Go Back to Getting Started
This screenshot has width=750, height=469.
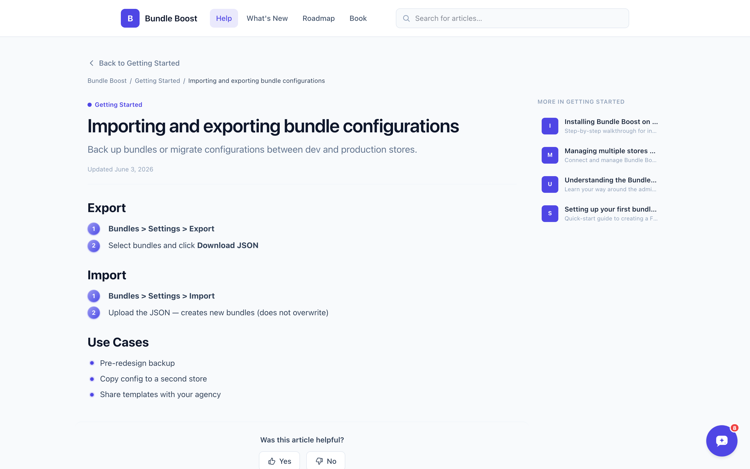click(134, 63)
